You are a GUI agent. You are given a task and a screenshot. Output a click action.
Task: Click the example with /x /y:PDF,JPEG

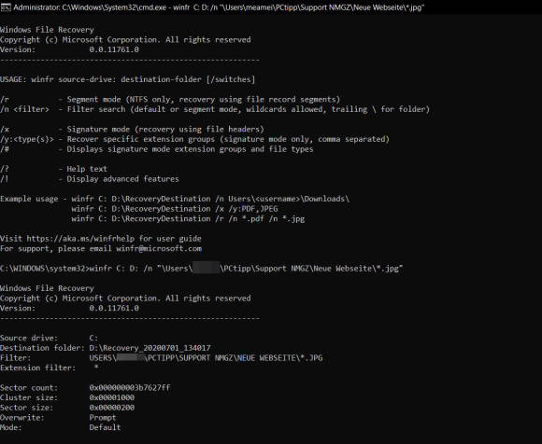tap(175, 209)
